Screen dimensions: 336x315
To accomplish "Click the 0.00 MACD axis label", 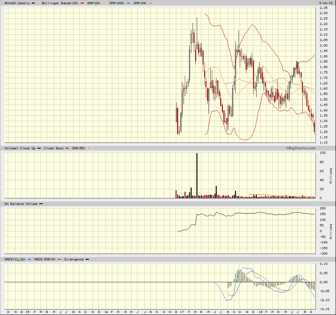I will (x=323, y=282).
